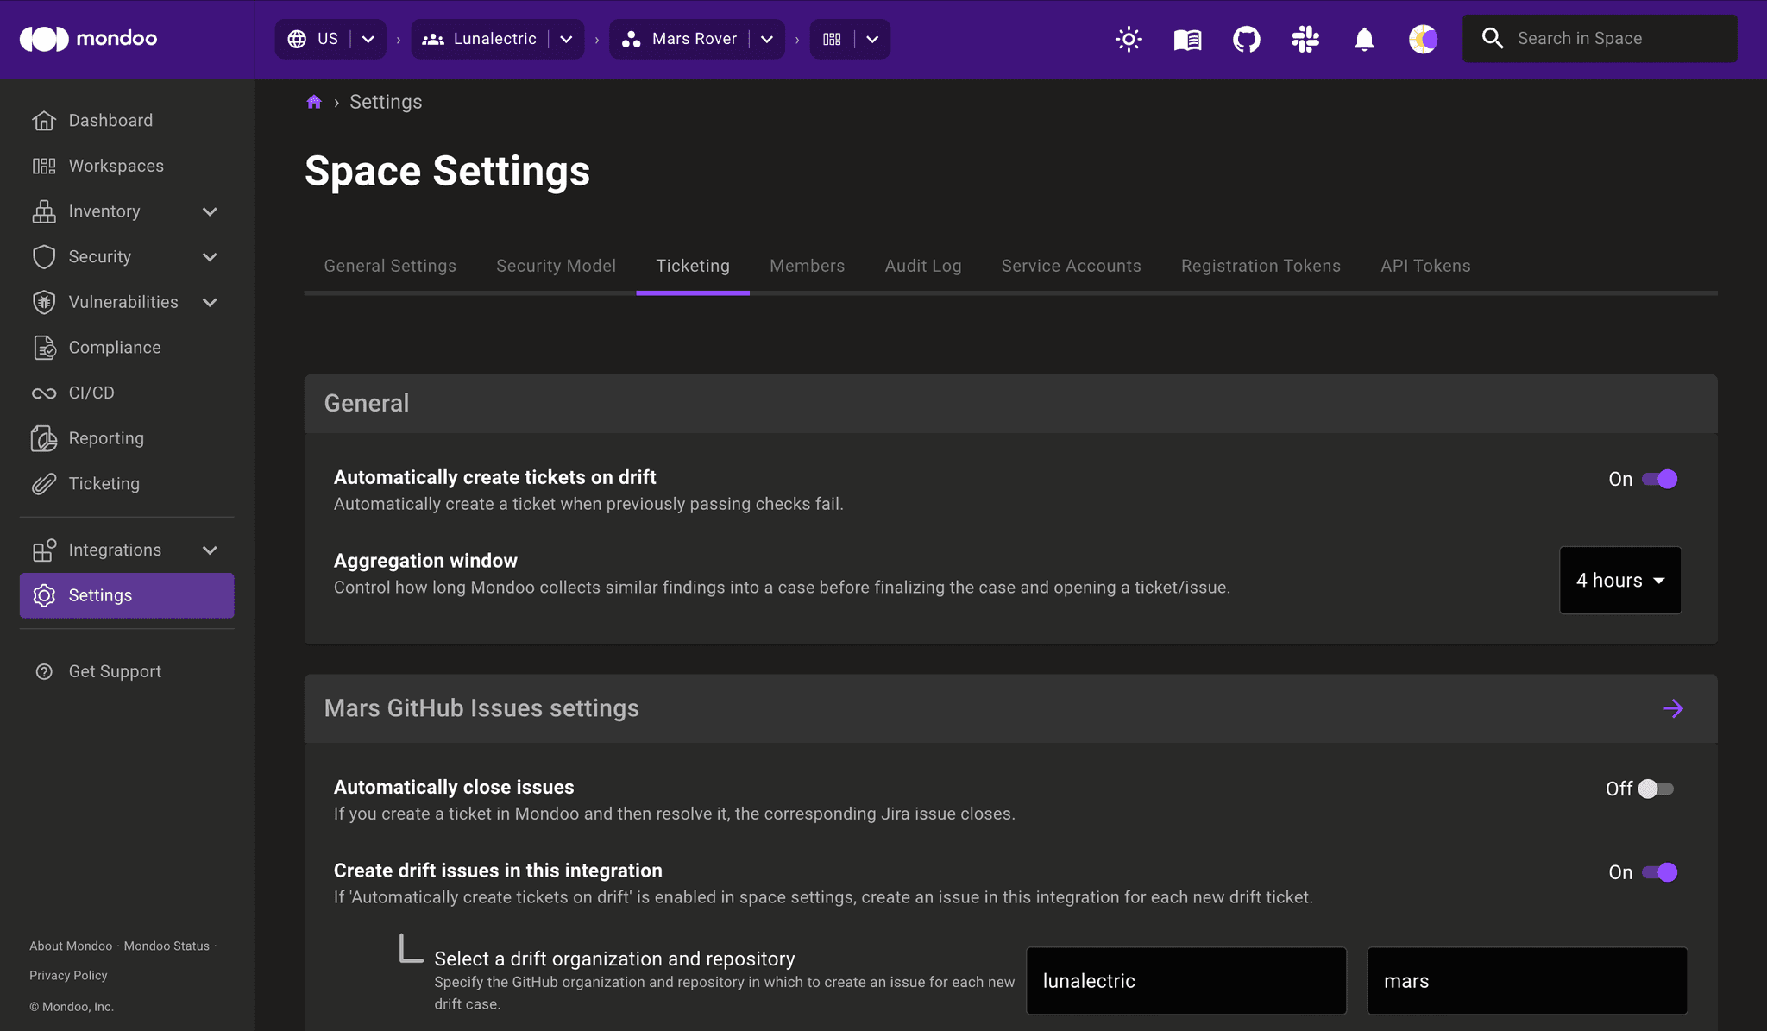The image size is (1767, 1031).
Task: Switch to the Audit Log tab
Action: click(922, 266)
